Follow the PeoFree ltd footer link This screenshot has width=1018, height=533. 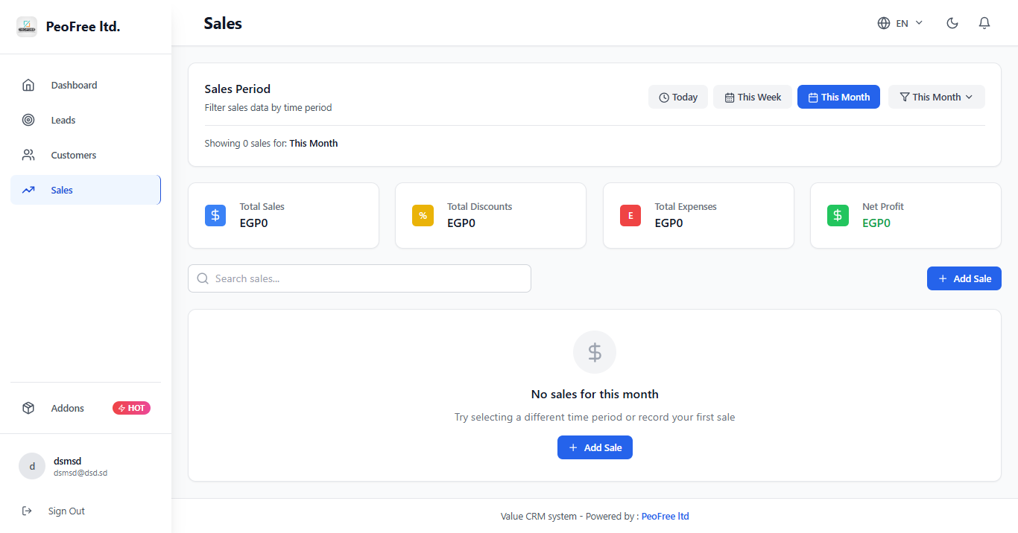point(665,516)
